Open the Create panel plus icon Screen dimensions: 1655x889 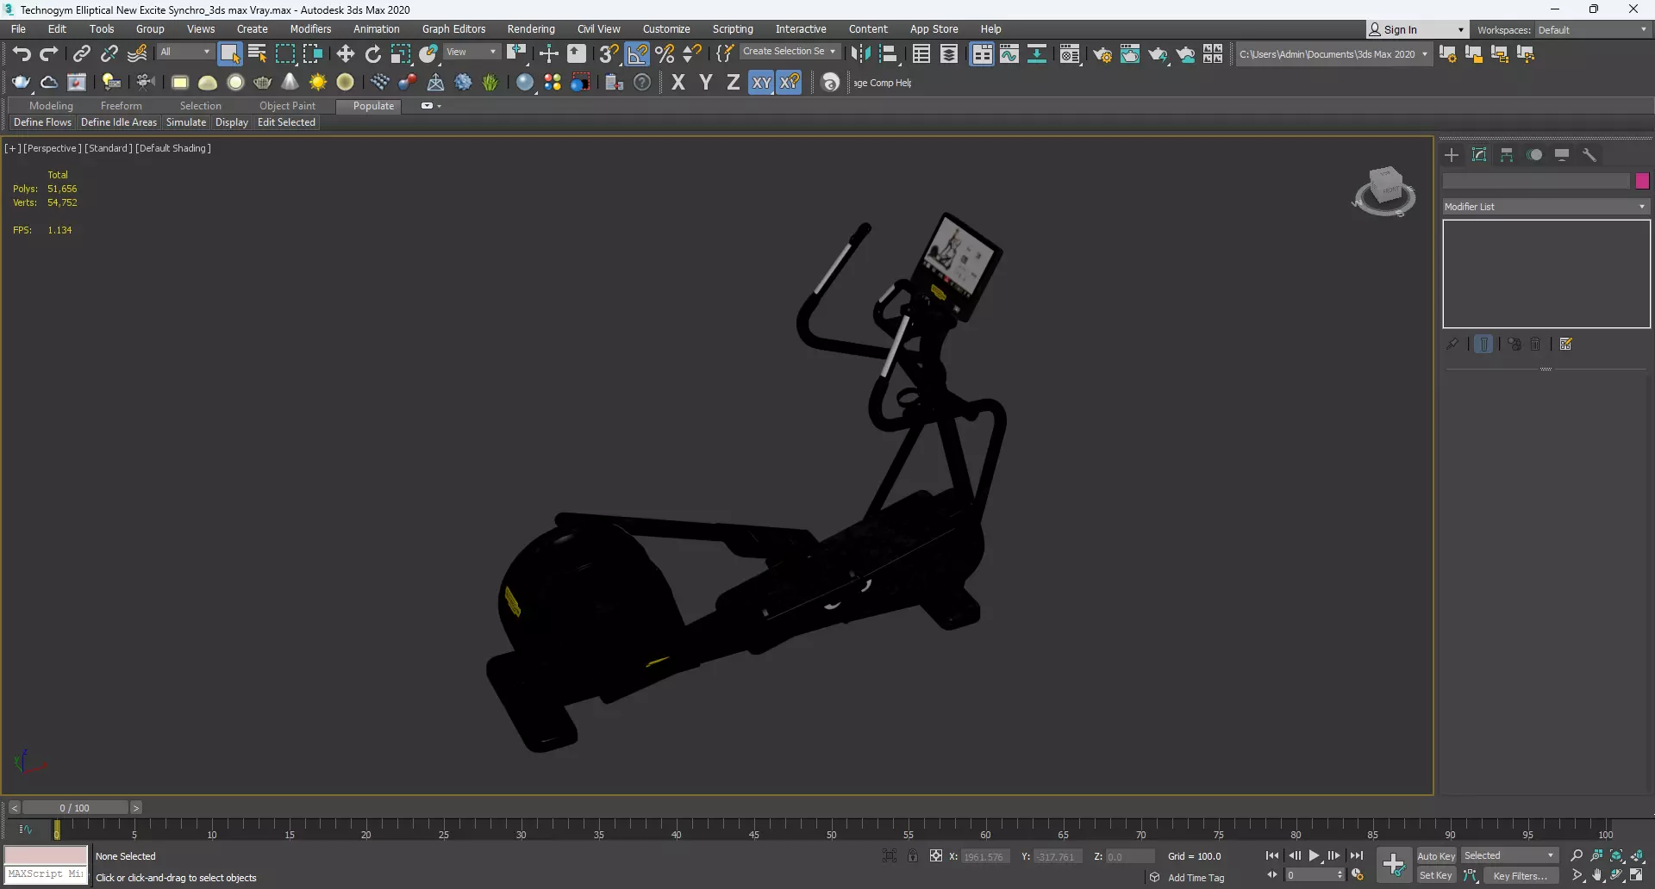coord(1452,155)
